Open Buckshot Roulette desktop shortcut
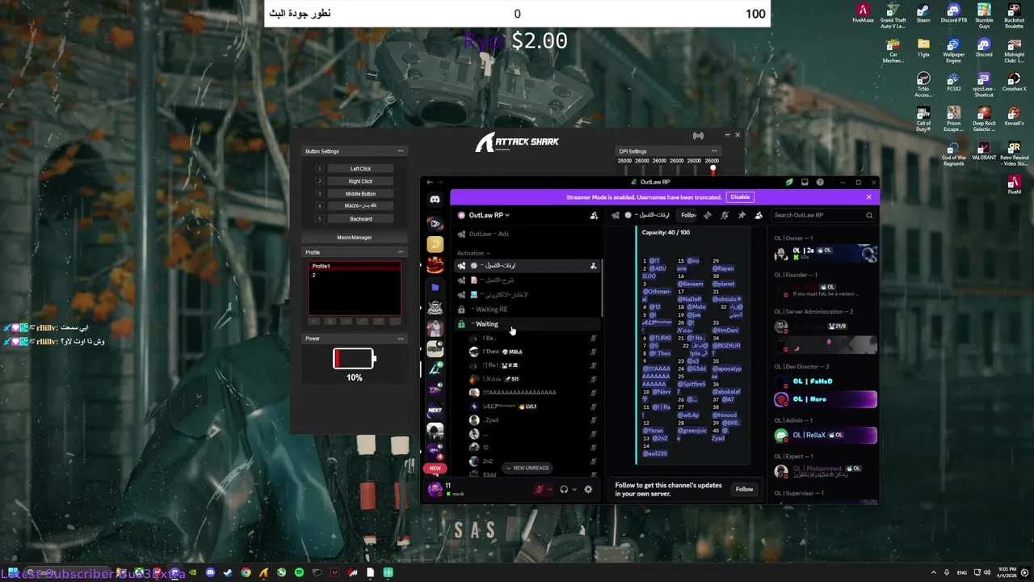The height and width of the screenshot is (582, 1034). click(1014, 15)
